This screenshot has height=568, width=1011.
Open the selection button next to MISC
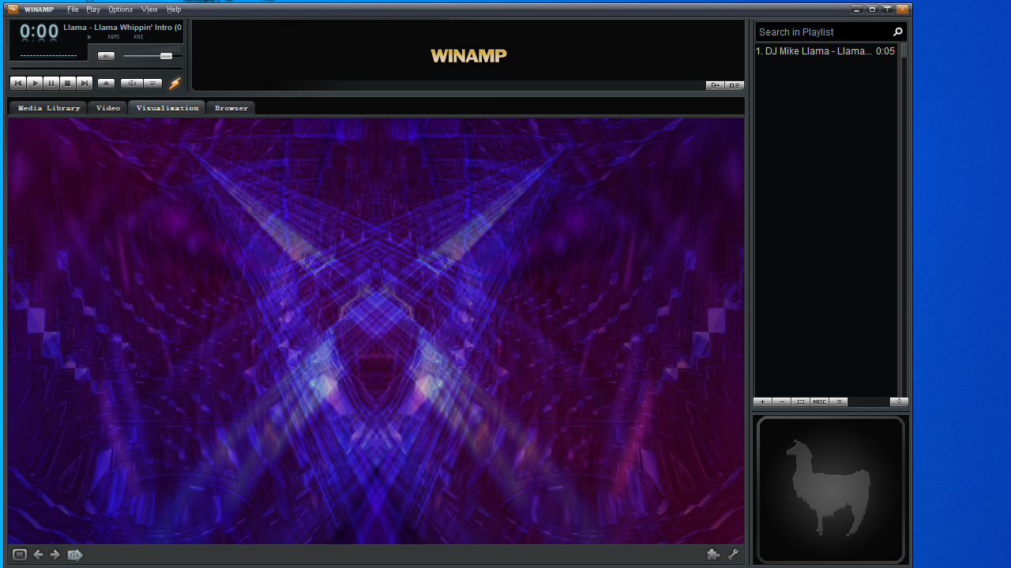pos(800,402)
